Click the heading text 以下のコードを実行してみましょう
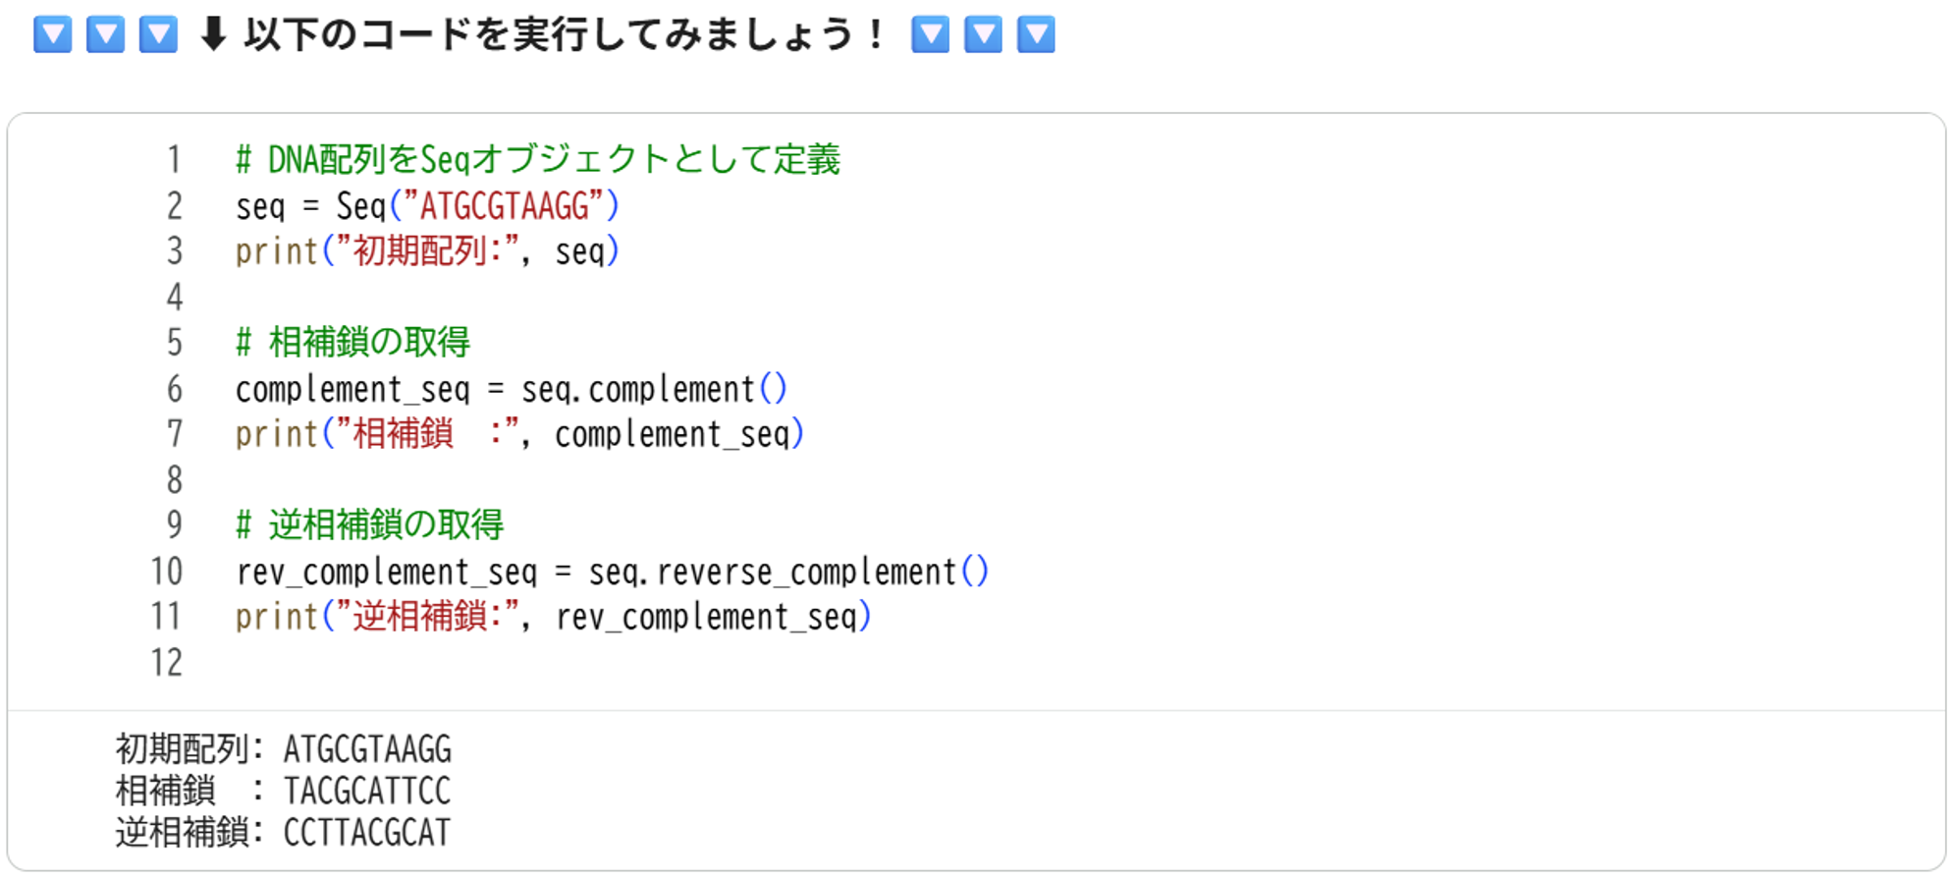The width and height of the screenshot is (1950, 878). click(x=550, y=35)
